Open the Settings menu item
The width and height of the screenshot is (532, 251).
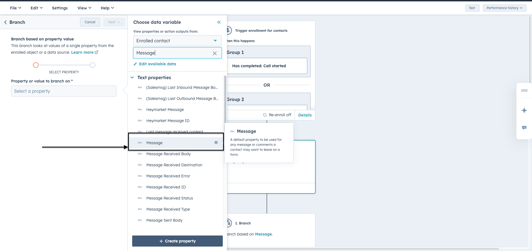coord(60,8)
